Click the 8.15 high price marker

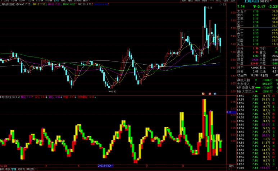(210, 8)
